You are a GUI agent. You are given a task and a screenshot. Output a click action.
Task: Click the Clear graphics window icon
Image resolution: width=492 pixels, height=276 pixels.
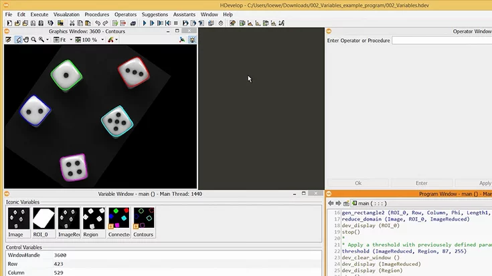[9, 39]
